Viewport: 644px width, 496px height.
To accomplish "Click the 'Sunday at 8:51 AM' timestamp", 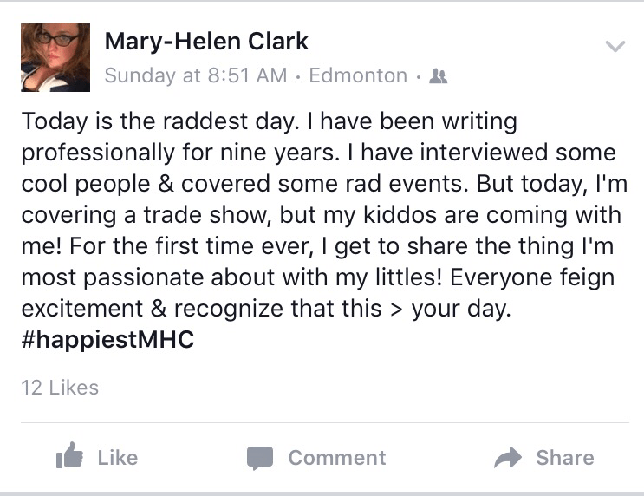I will (195, 75).
